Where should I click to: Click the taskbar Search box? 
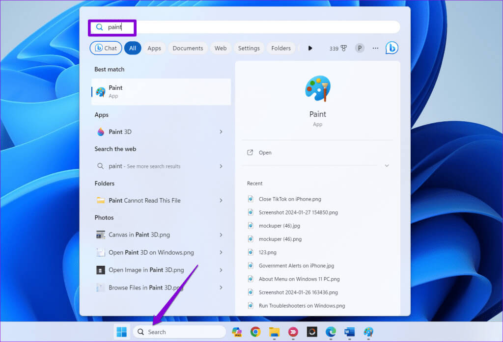179,332
